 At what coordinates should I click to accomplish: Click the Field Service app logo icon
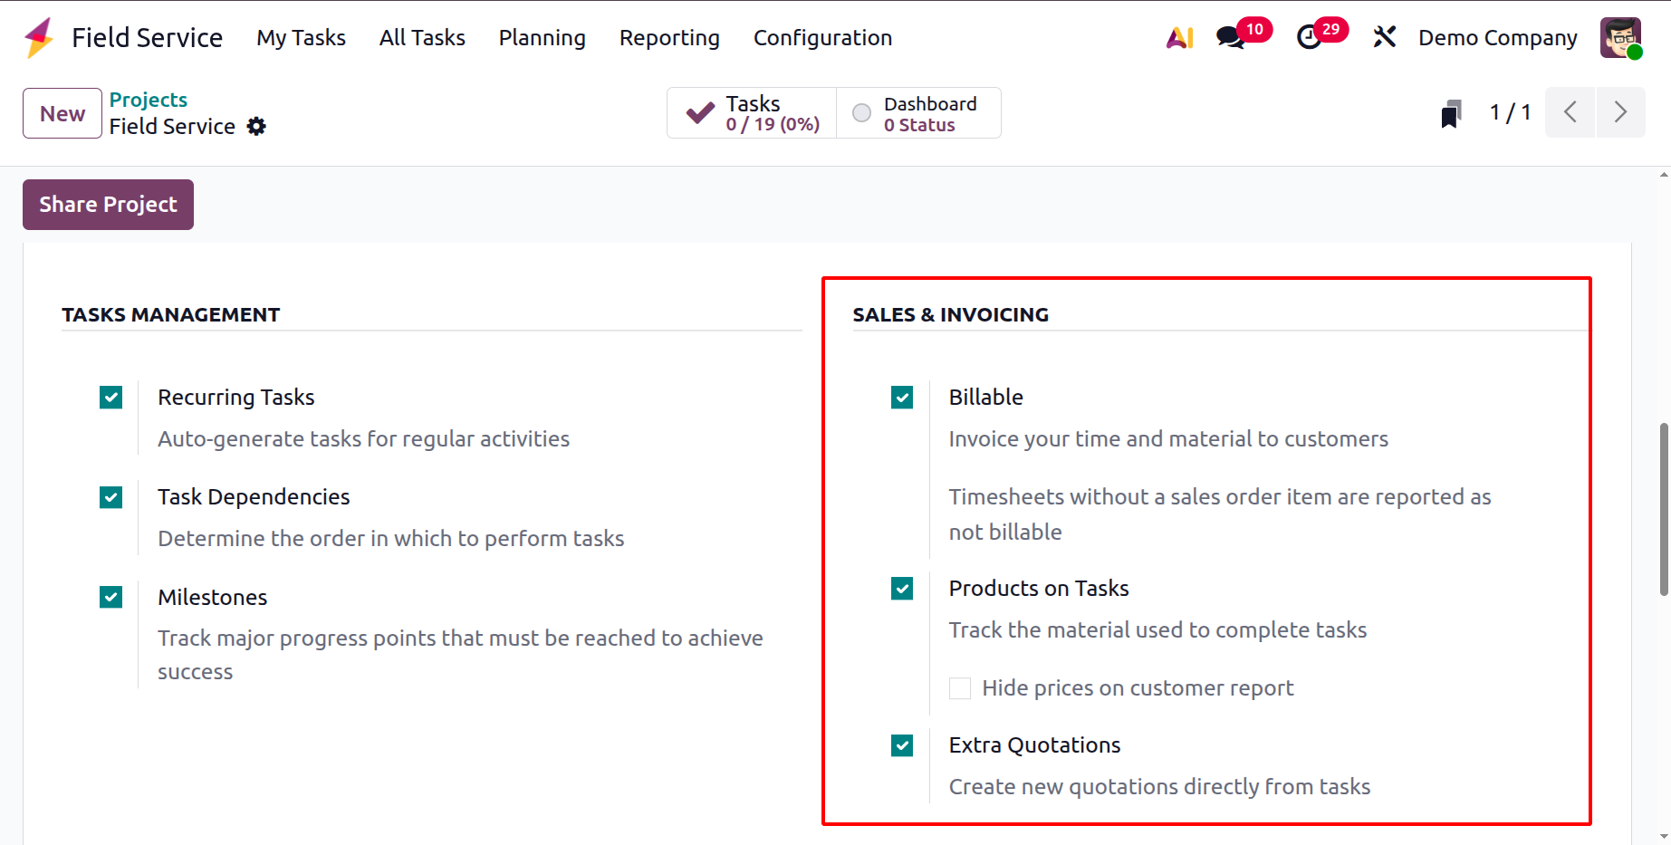39,38
